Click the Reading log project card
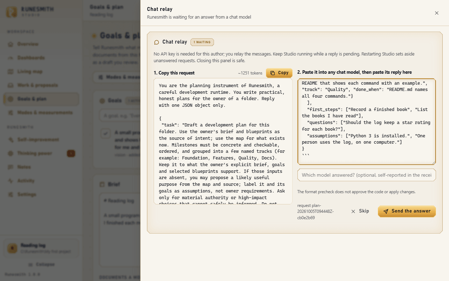Screen dimensions: 449x281 [x=41, y=248]
